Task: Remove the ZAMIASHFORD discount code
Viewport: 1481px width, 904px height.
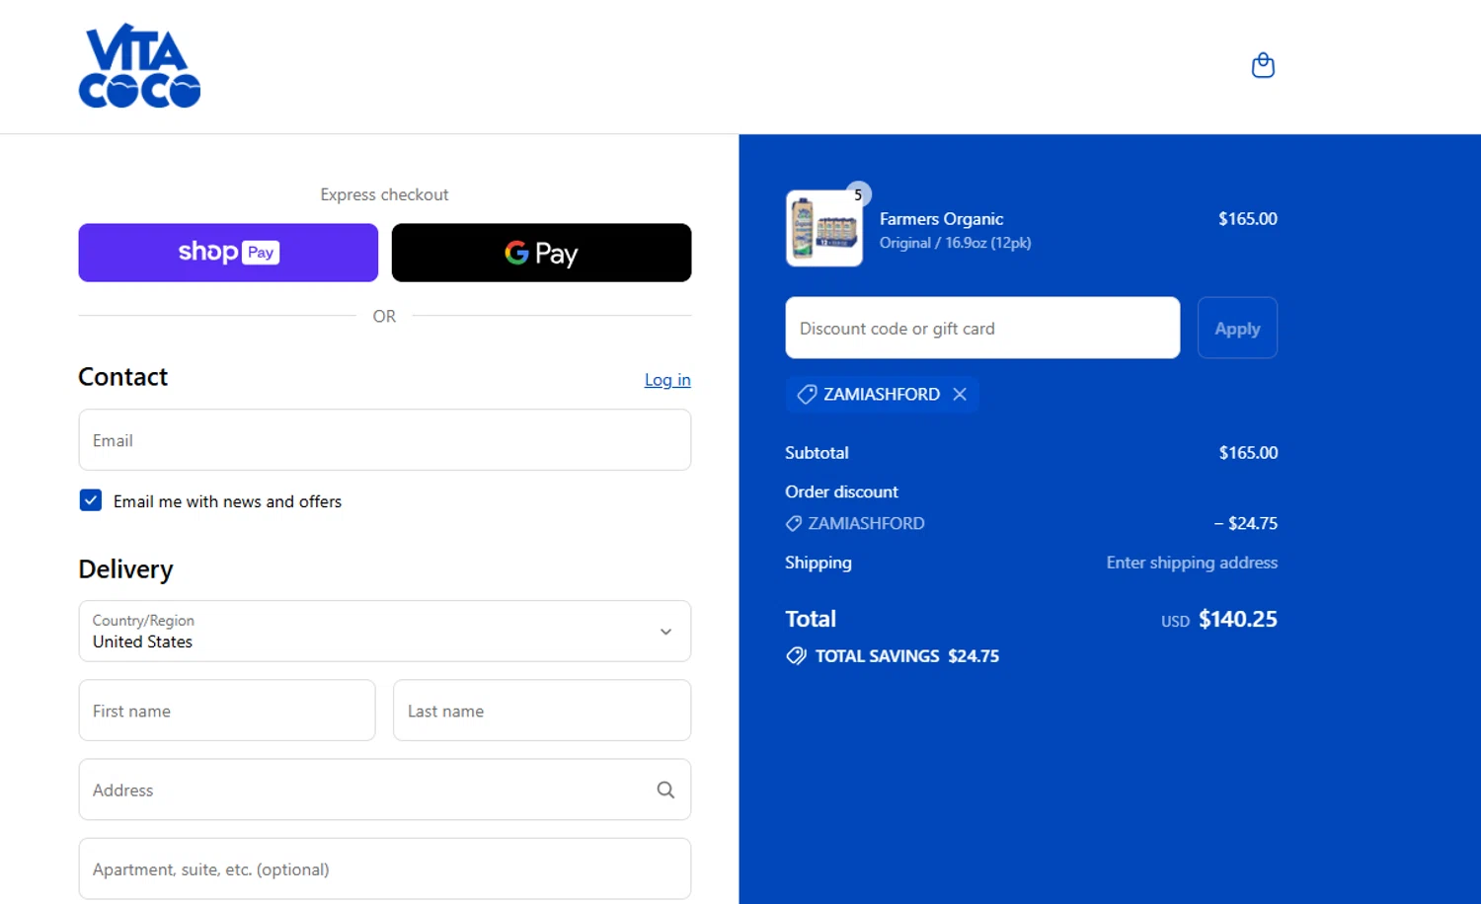Action: [x=960, y=394]
